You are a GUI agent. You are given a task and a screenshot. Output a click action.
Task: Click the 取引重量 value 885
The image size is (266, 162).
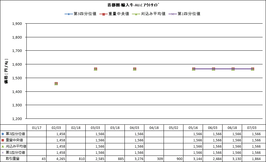[x=121, y=159]
